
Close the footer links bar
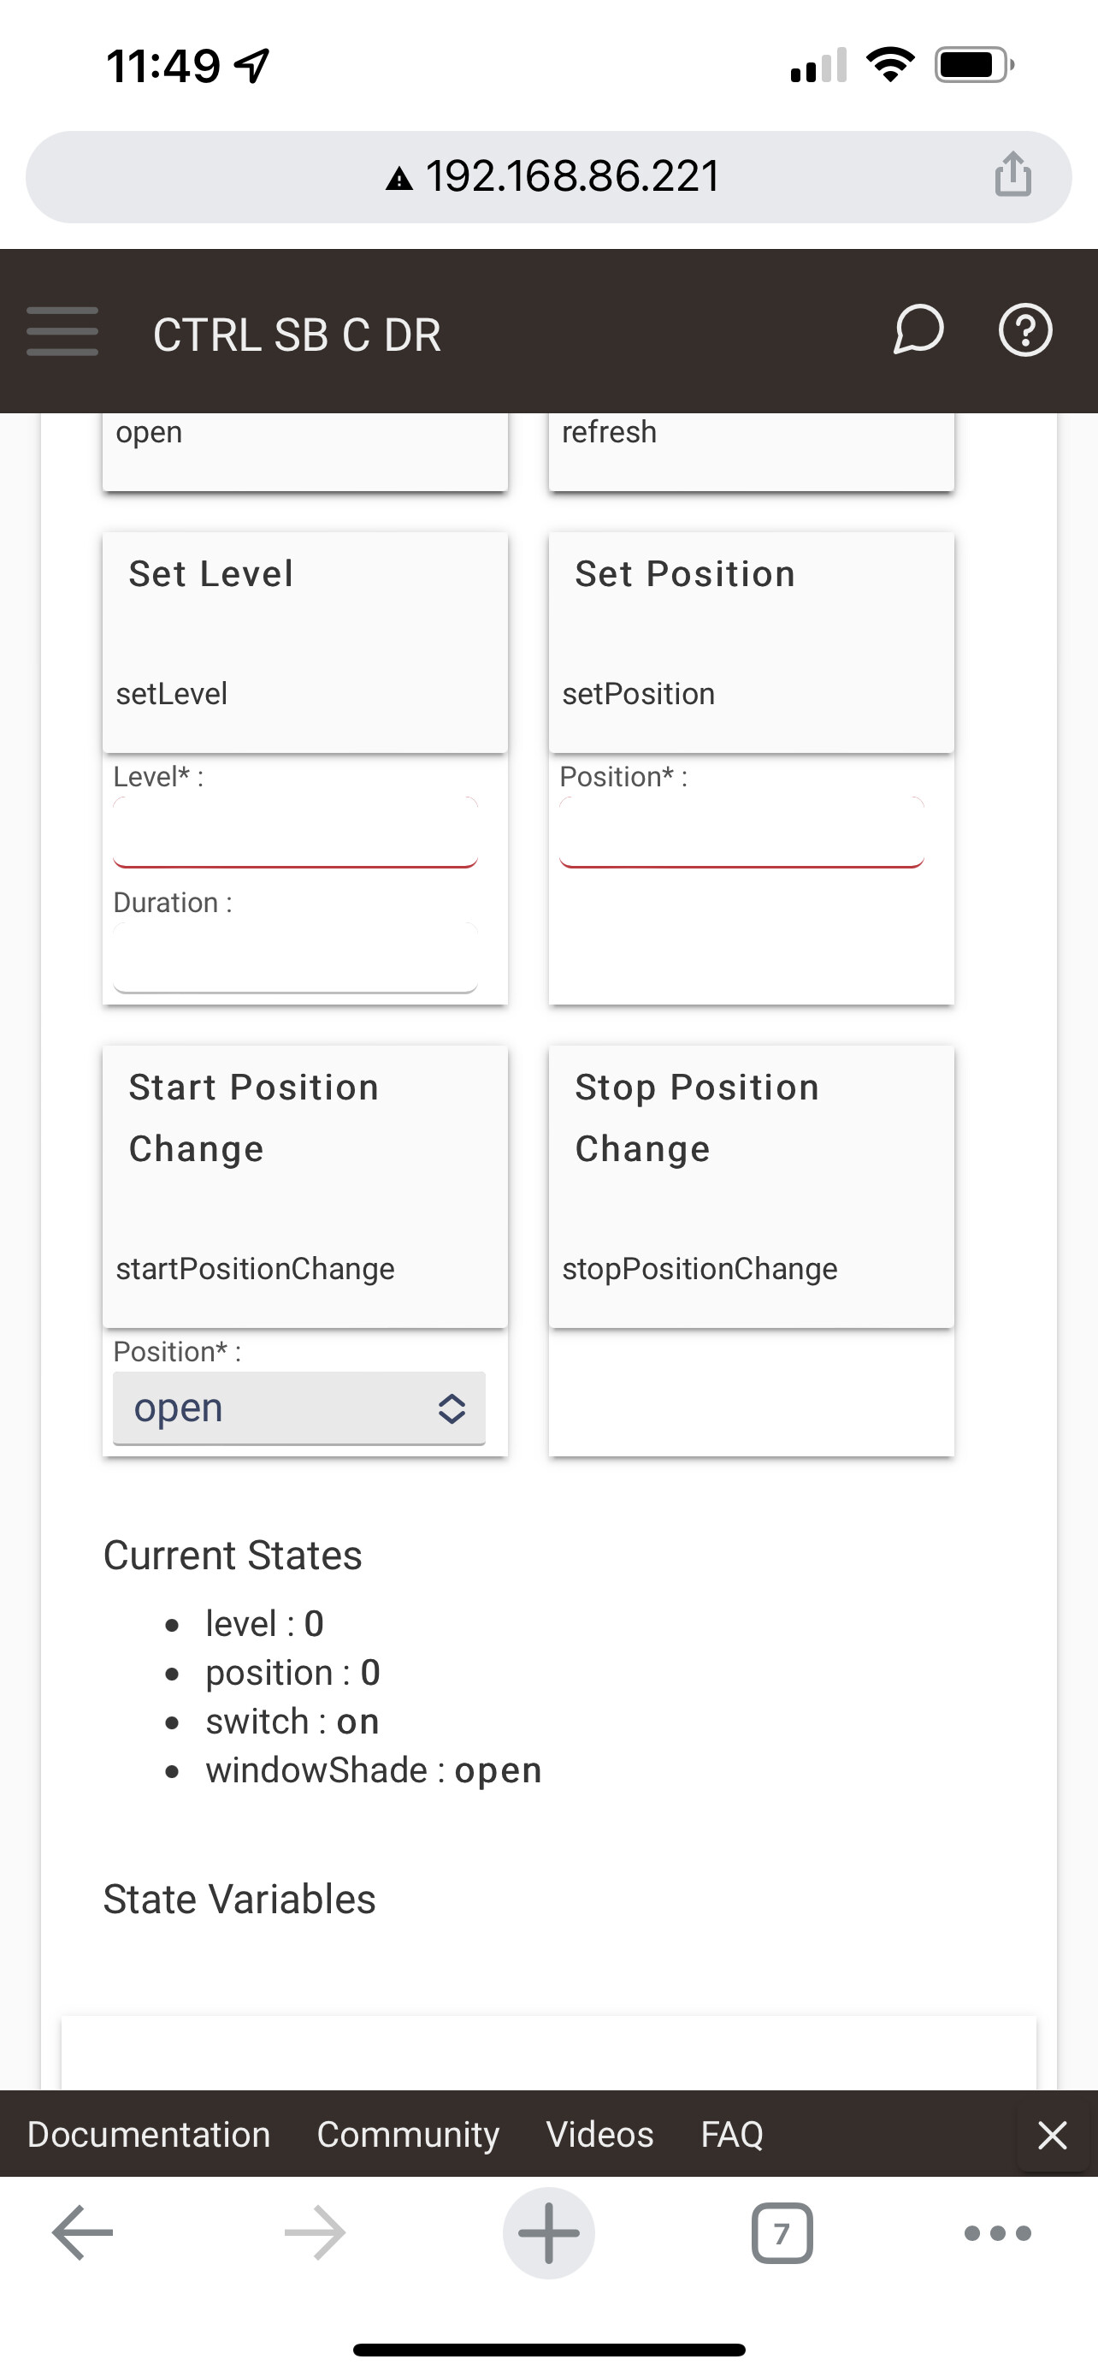click(x=1052, y=2134)
